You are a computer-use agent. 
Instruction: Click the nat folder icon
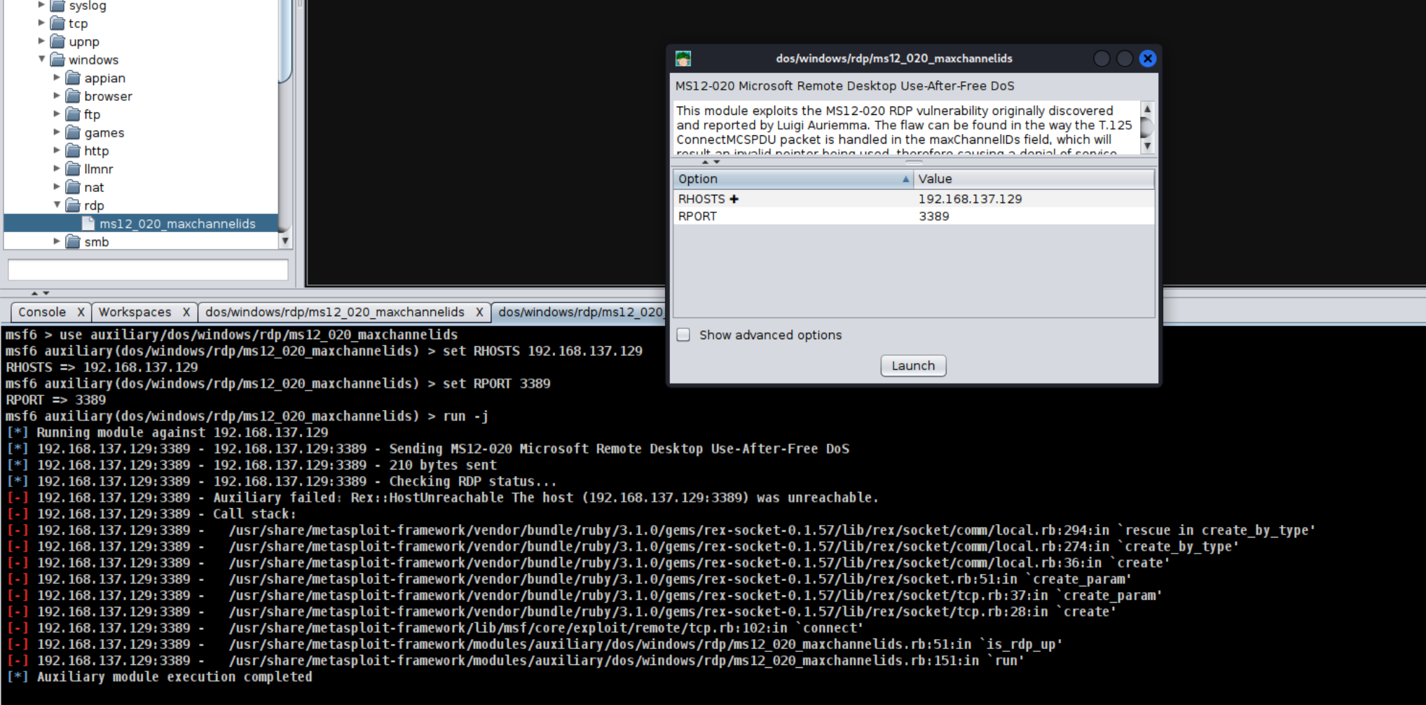point(73,187)
